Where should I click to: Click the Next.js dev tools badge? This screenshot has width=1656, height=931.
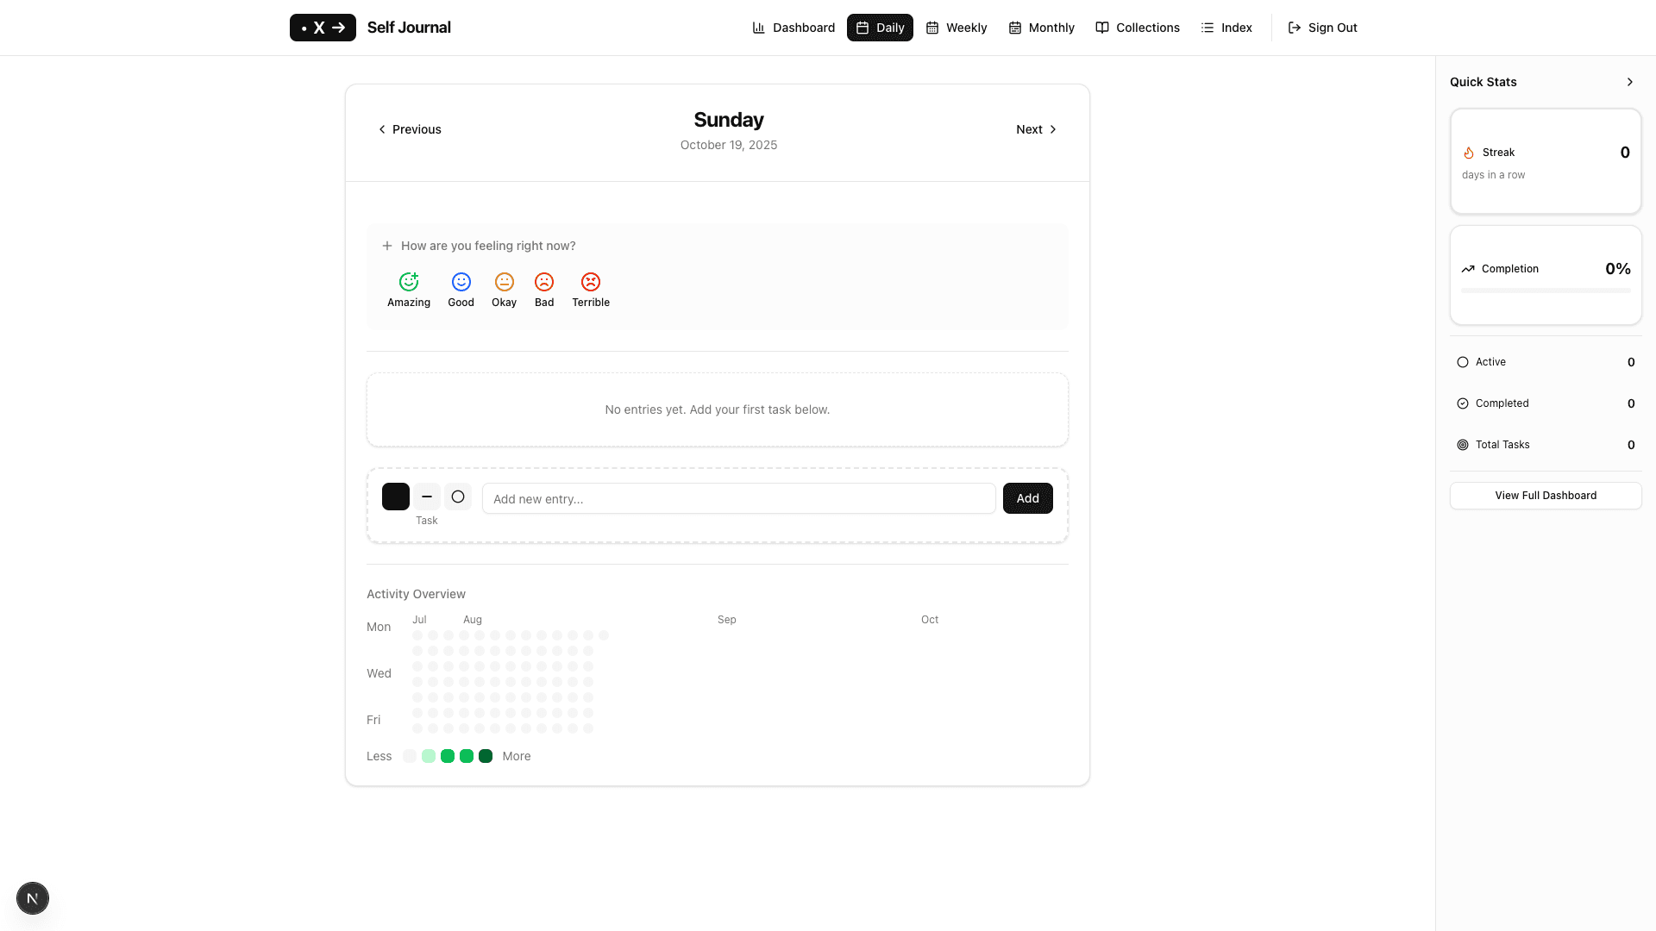(33, 898)
